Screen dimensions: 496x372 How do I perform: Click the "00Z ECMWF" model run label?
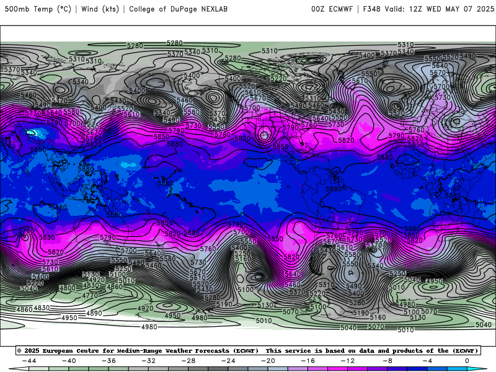click(332, 9)
